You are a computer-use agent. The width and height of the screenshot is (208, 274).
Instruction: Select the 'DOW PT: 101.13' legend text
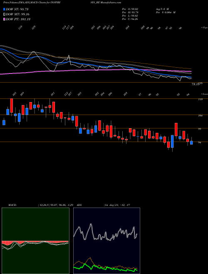pos(18,19)
